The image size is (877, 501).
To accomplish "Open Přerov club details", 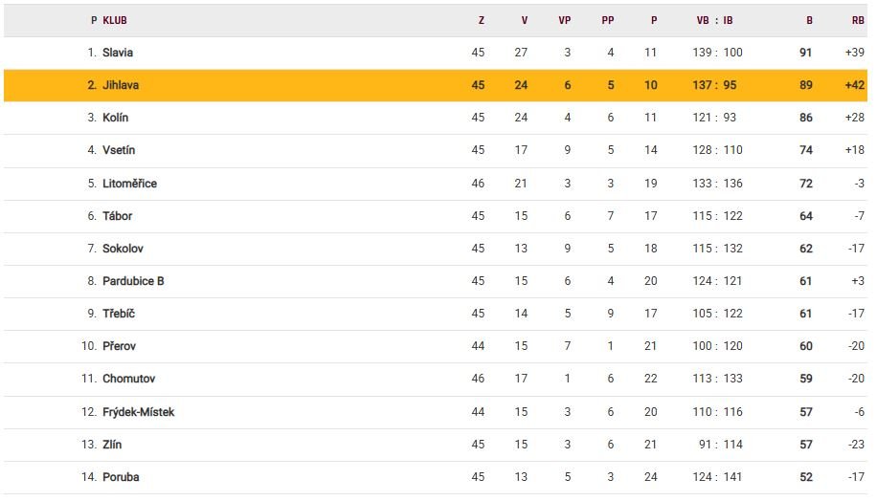I will [x=119, y=346].
